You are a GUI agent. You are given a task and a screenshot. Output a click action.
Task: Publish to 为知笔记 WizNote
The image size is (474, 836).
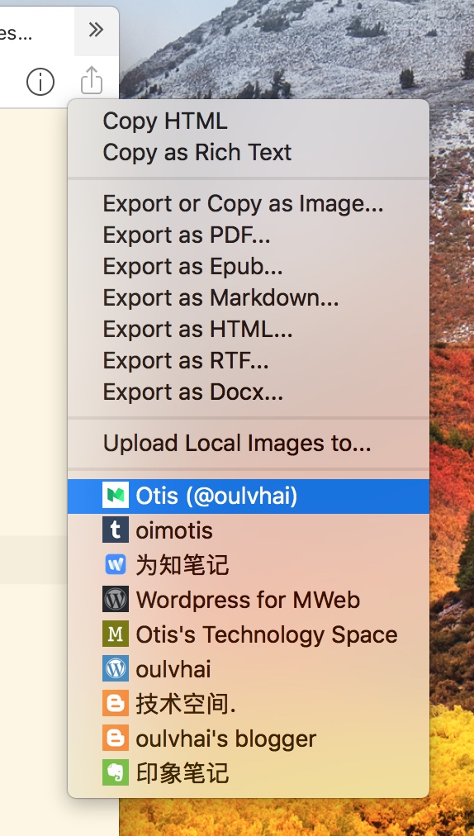click(249, 565)
